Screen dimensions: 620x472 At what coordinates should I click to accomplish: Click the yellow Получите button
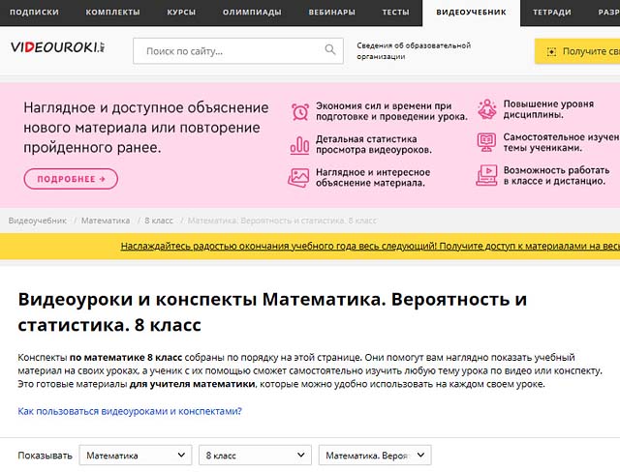tap(577, 51)
